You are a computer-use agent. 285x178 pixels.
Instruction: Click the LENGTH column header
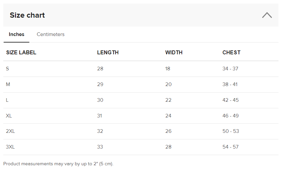click(108, 52)
